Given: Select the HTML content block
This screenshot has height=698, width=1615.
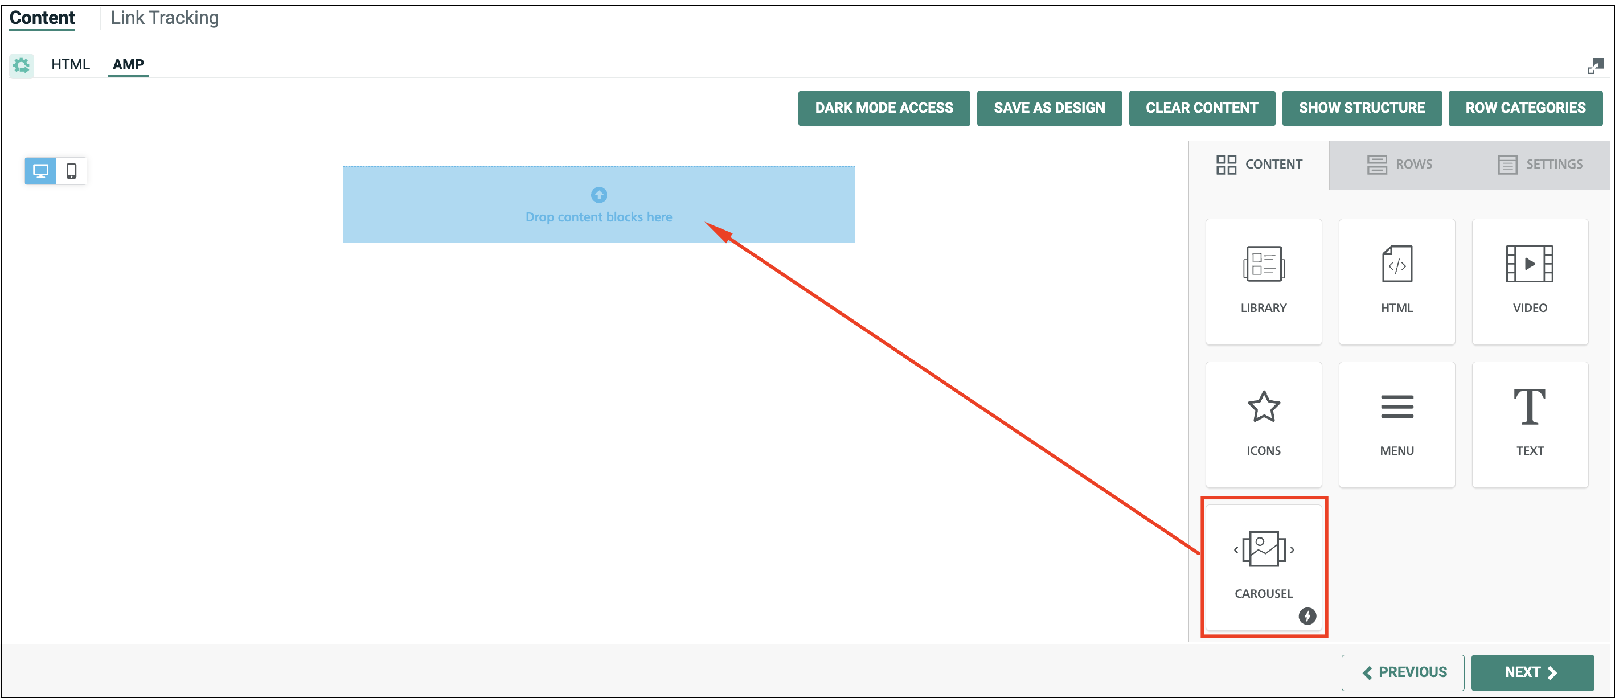Looking at the screenshot, I should (1396, 281).
